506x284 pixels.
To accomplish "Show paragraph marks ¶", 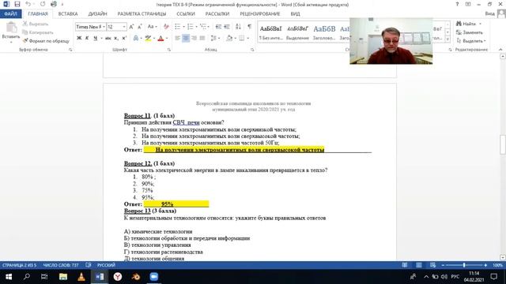I will (250, 27).
